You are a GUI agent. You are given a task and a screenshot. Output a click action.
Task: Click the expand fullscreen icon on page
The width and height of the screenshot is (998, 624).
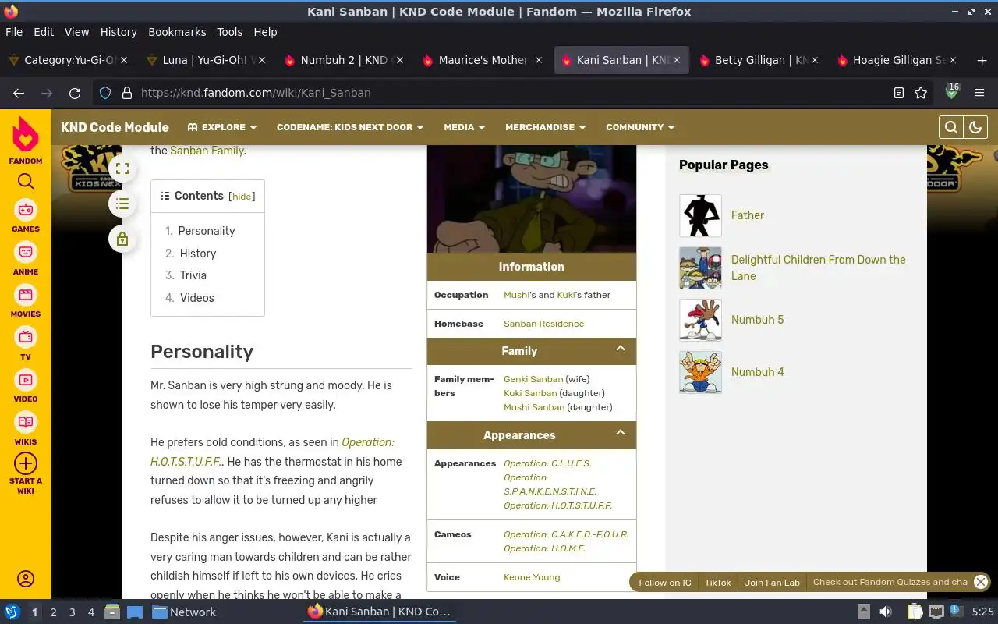point(122,168)
